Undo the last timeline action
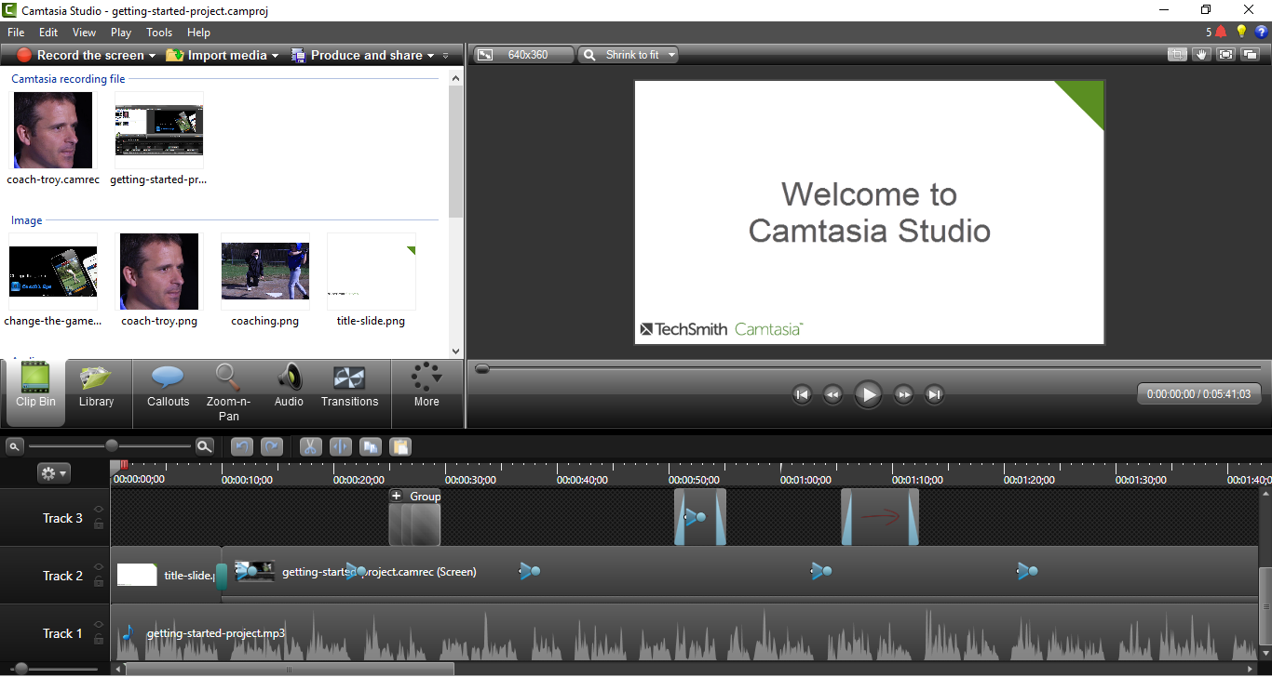This screenshot has height=677, width=1272. 242,446
